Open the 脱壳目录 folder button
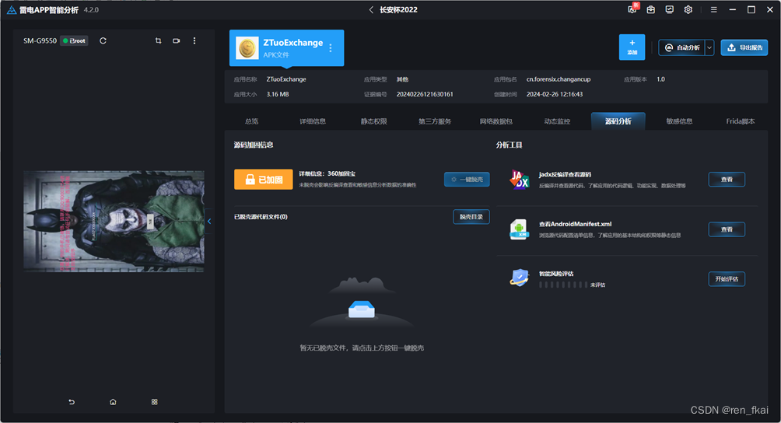This screenshot has height=423, width=781. click(471, 217)
